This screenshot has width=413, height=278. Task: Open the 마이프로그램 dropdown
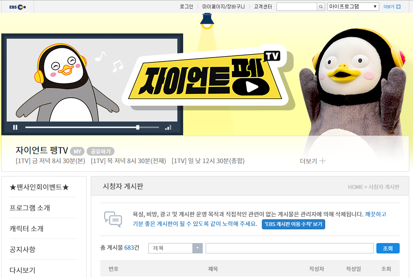(353, 7)
